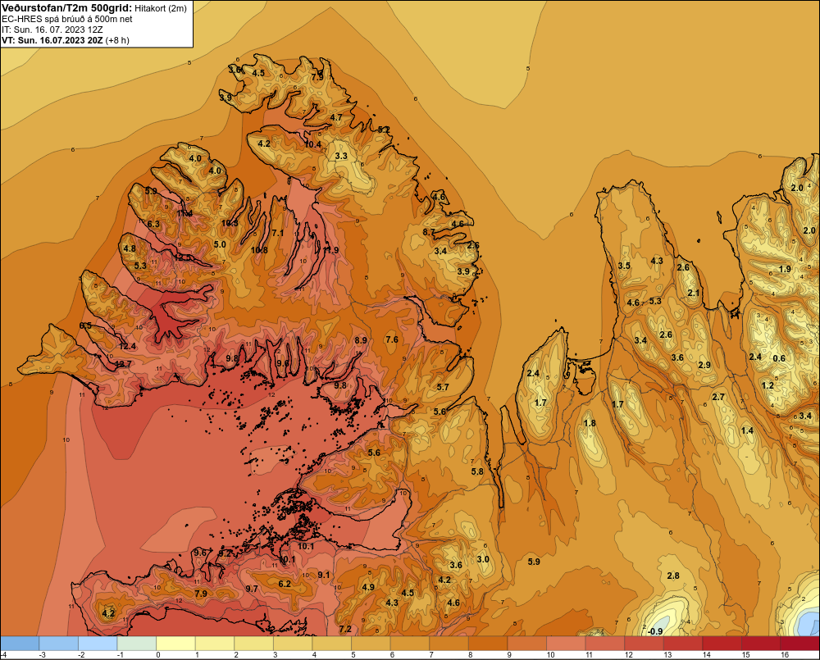Screen dimensions: 820x660
Task: Click the 3.3 temperature value
Action: 341,156
